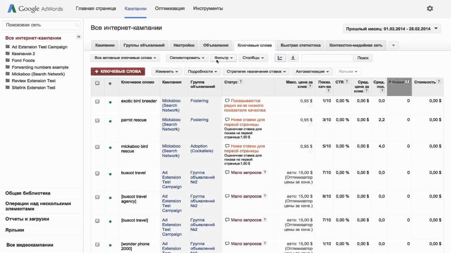
Task: Select checkbox for buscot travel keyword
Action: [97, 173]
